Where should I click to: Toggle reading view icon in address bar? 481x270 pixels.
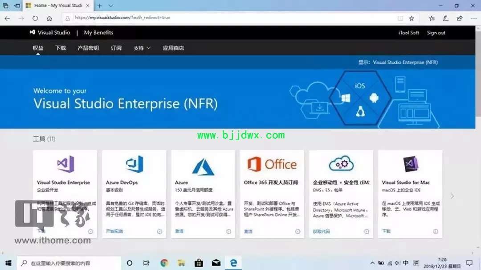[400, 18]
